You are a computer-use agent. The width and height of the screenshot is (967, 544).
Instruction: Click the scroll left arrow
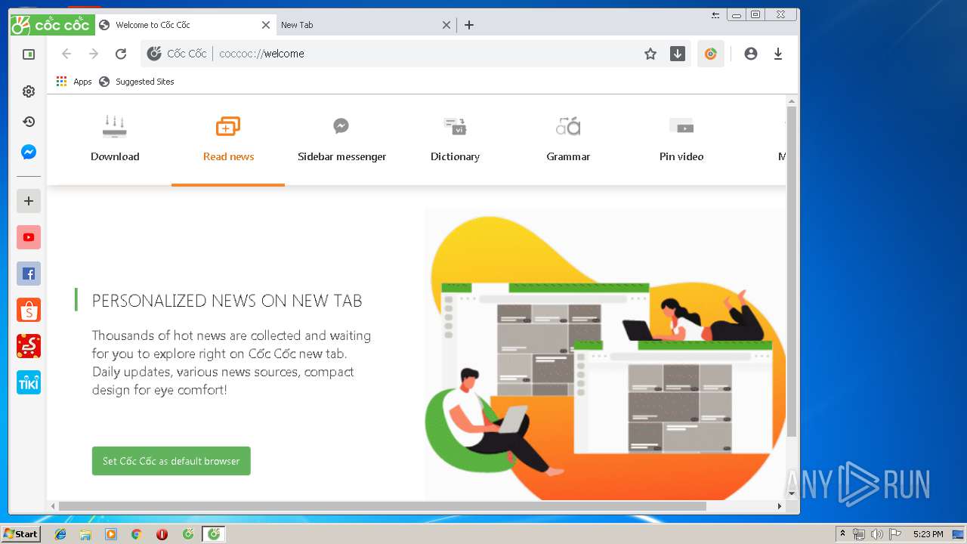coord(53,506)
